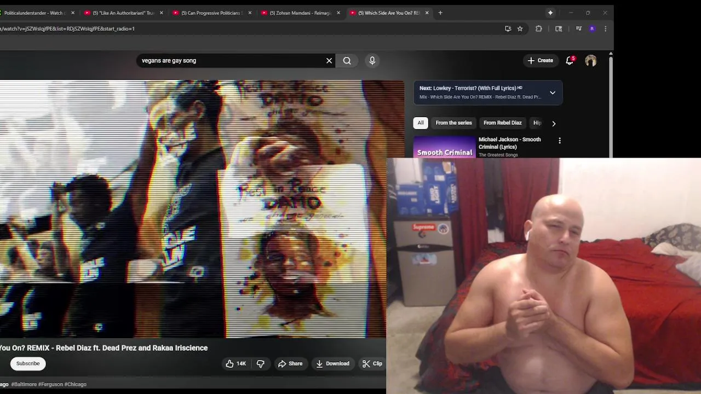Select the "From the series" chip

click(x=453, y=123)
